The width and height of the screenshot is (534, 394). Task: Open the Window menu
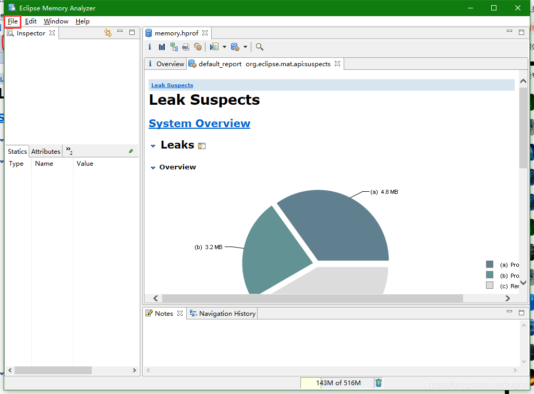(56, 21)
